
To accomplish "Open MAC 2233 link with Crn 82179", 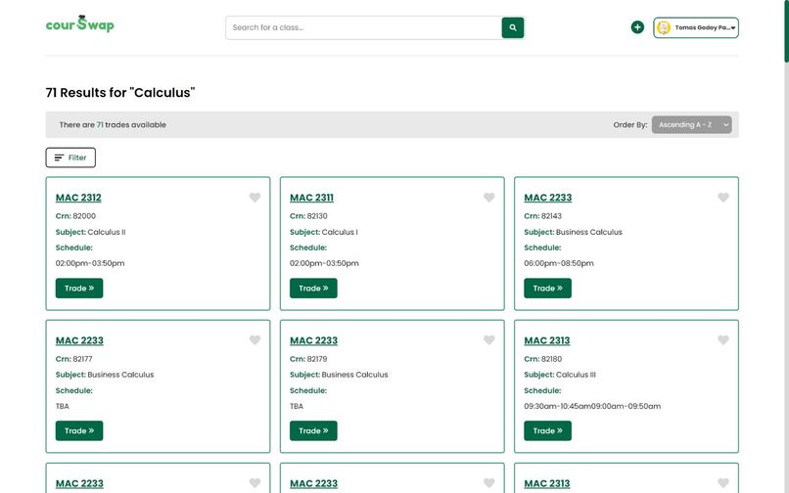I will pos(313,340).
